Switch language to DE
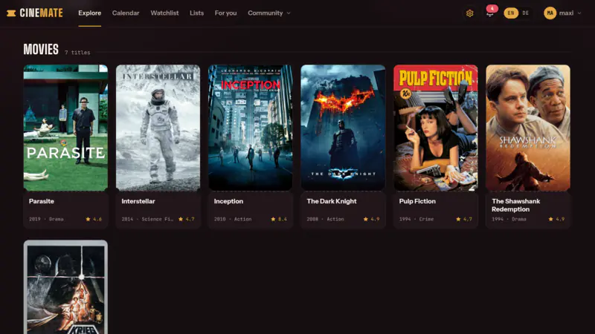Image resolution: width=595 pixels, height=334 pixels. (x=526, y=13)
